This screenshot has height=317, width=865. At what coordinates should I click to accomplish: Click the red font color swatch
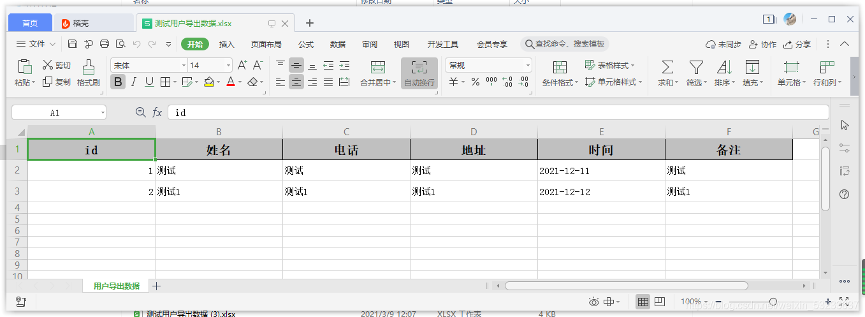230,82
